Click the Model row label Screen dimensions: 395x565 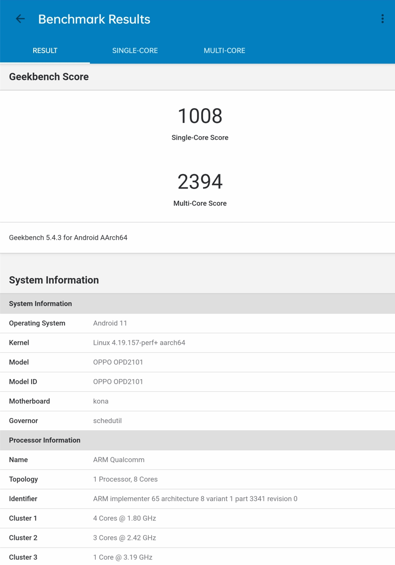pyautogui.click(x=19, y=362)
